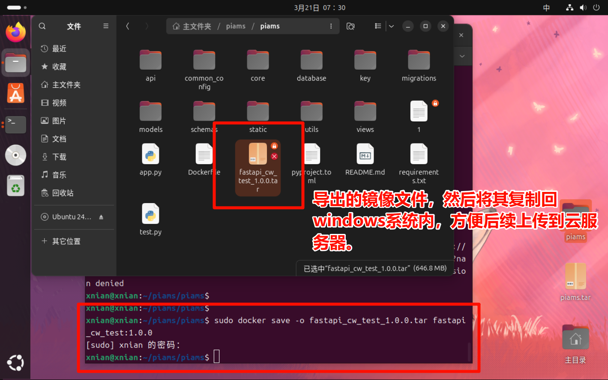Open path bar three-dot menu
The height and width of the screenshot is (380, 608).
click(x=331, y=26)
